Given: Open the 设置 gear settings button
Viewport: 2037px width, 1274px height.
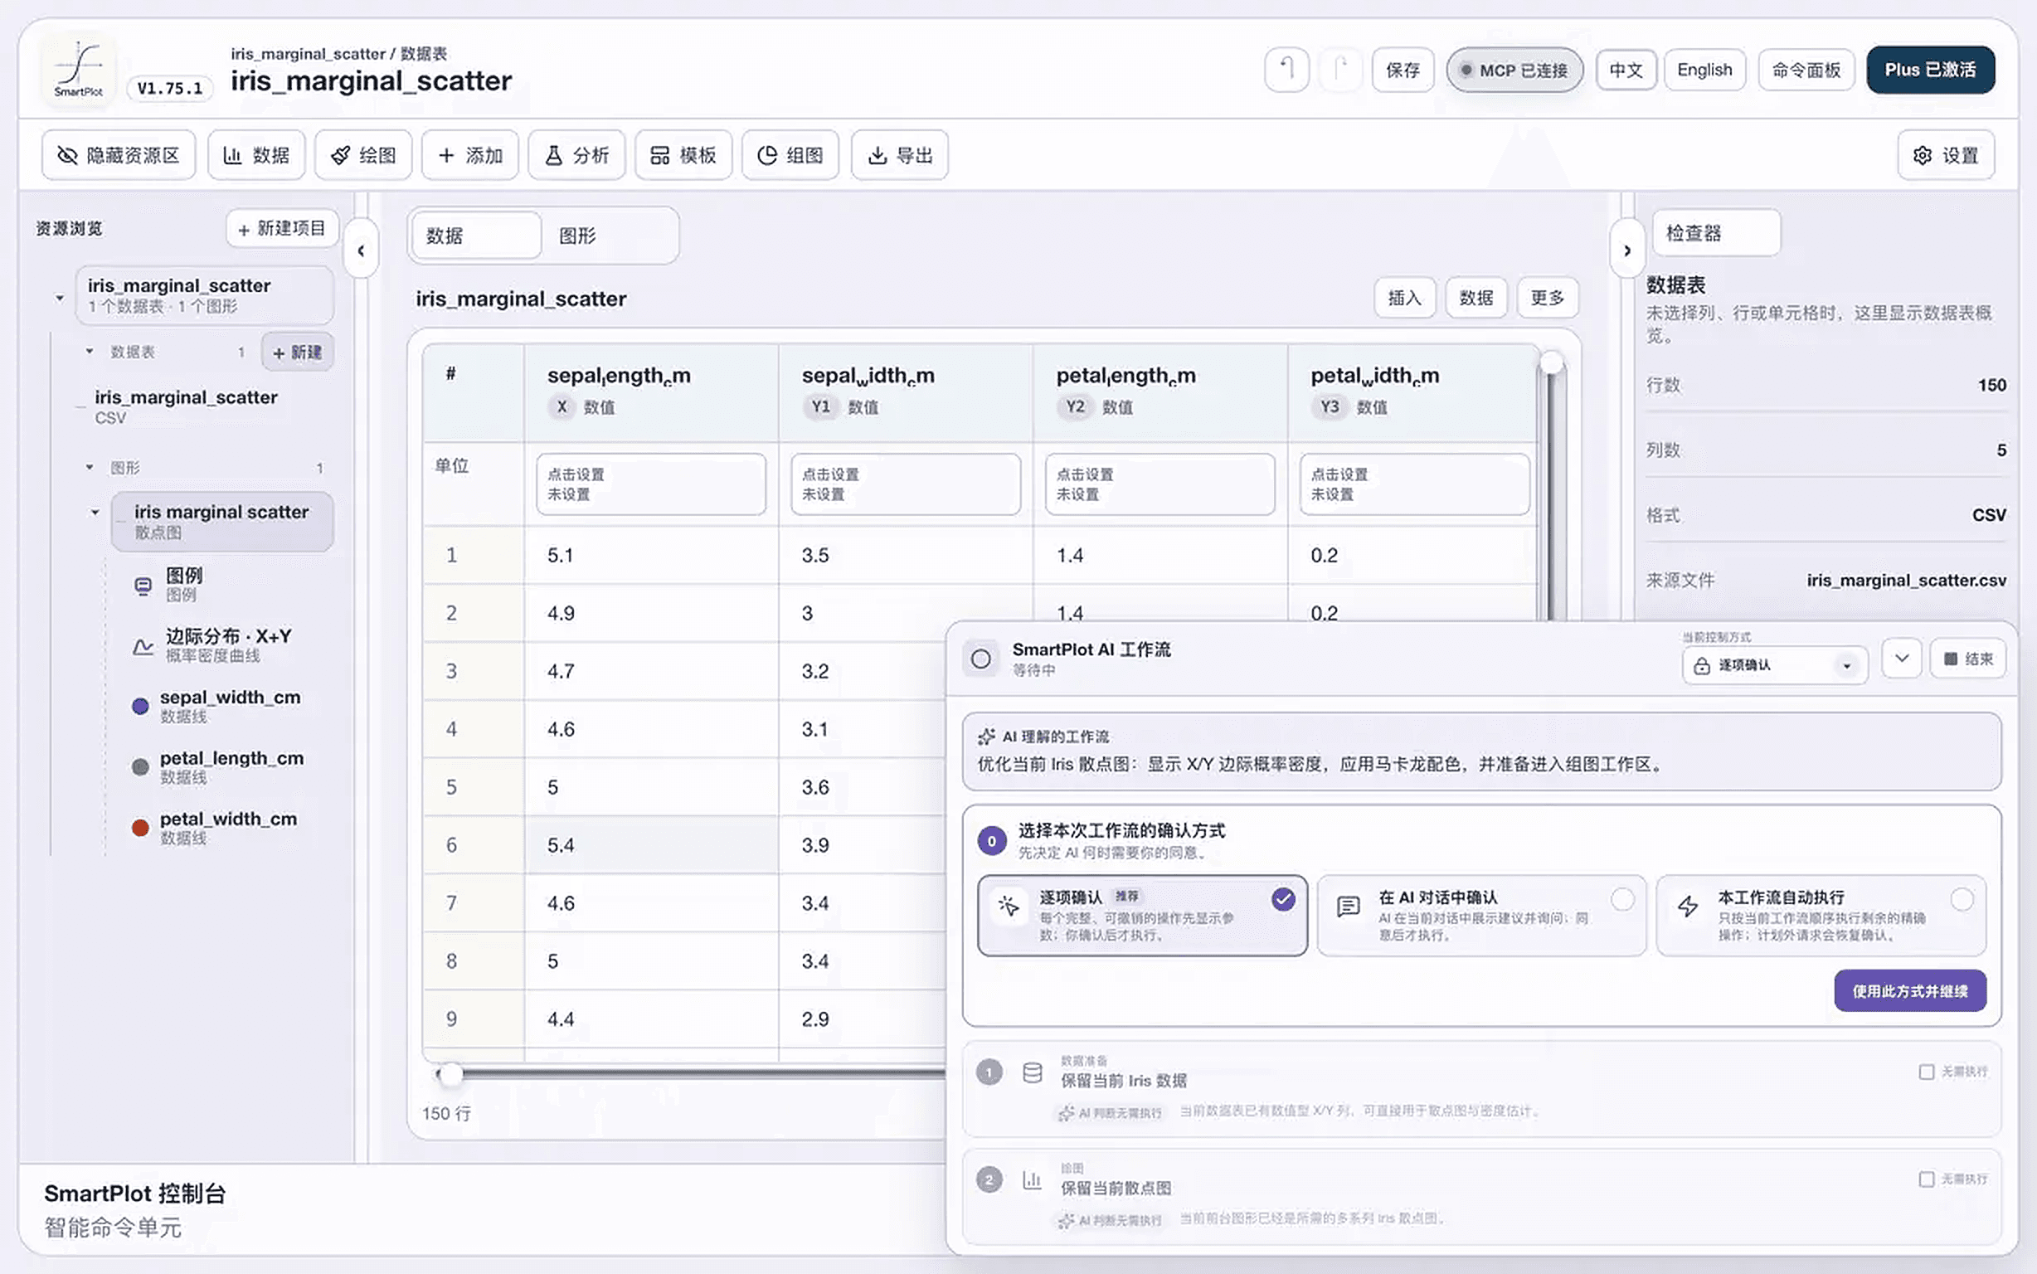Looking at the screenshot, I should [1946, 155].
